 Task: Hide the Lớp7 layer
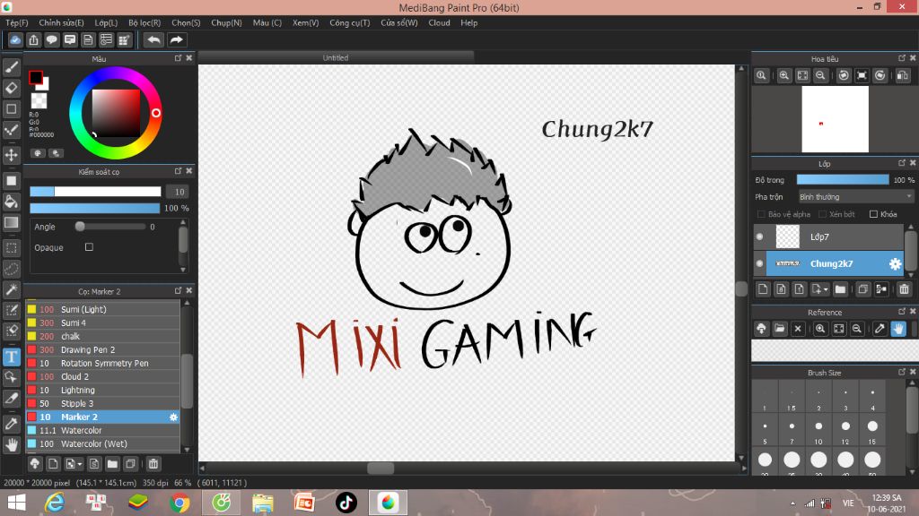pyautogui.click(x=759, y=236)
